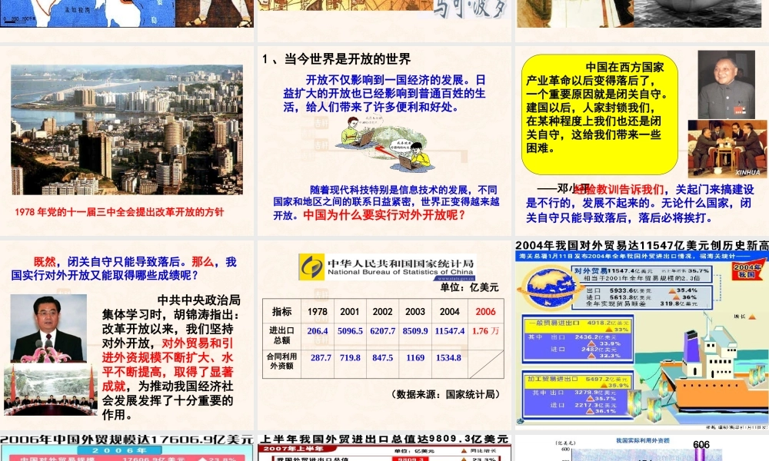Image resolution: width=769 pixels, height=461 pixels.
Task: Click the 加工贸易进出口 5497.2亿美元 box
Action: [x=578, y=394]
